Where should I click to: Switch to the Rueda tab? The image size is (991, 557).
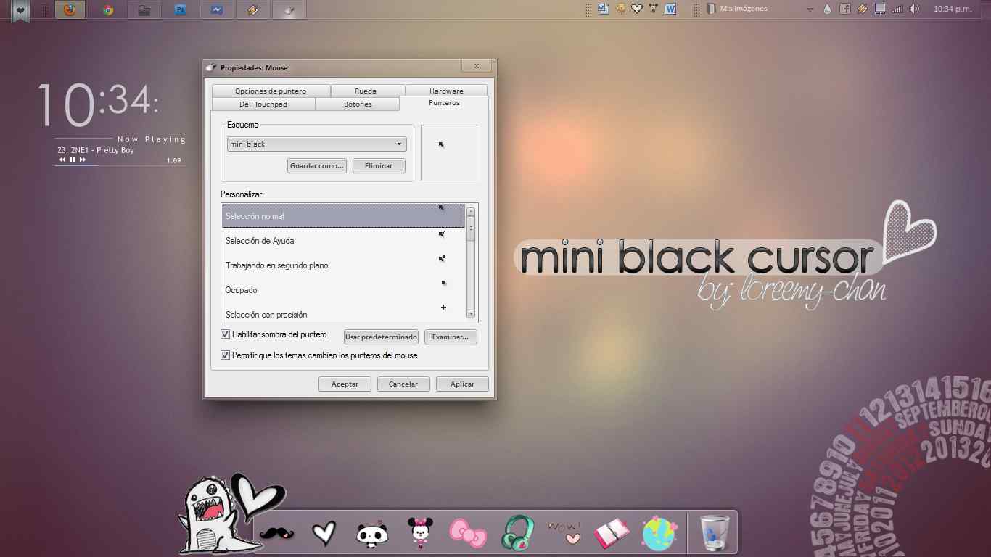pyautogui.click(x=366, y=91)
